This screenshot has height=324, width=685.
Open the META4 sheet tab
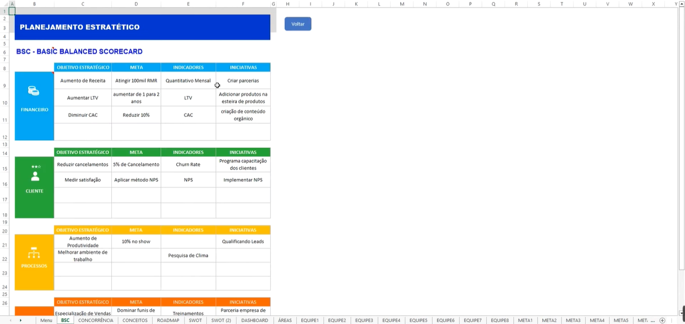[x=597, y=320]
